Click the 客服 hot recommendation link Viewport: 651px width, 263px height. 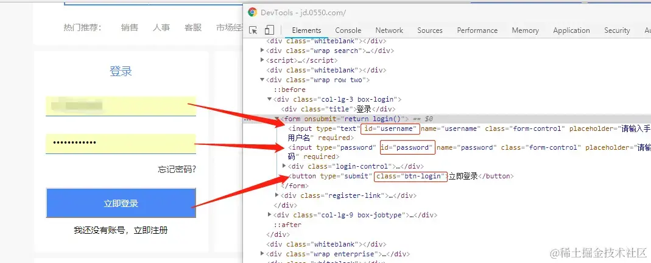pos(193,27)
